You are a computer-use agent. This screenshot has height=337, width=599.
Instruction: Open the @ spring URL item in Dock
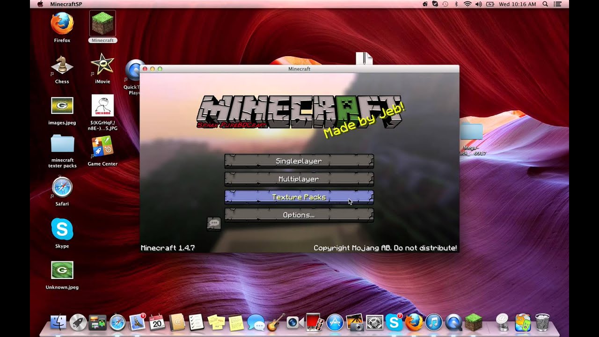(502, 322)
